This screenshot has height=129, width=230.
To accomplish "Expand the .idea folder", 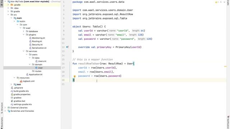I will 8,8.
